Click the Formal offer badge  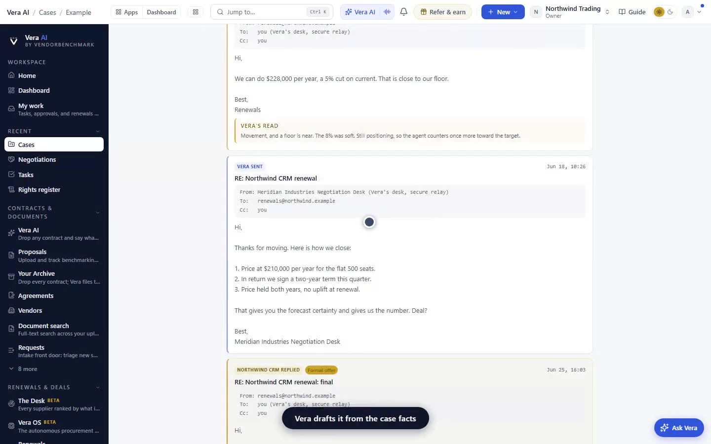(x=321, y=370)
